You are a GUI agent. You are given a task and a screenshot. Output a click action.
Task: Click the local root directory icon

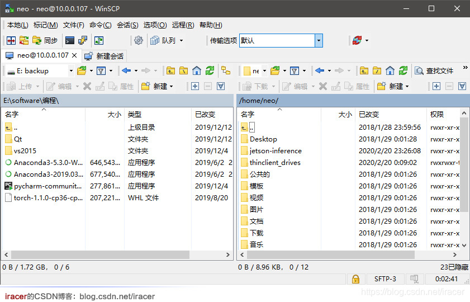183,71
